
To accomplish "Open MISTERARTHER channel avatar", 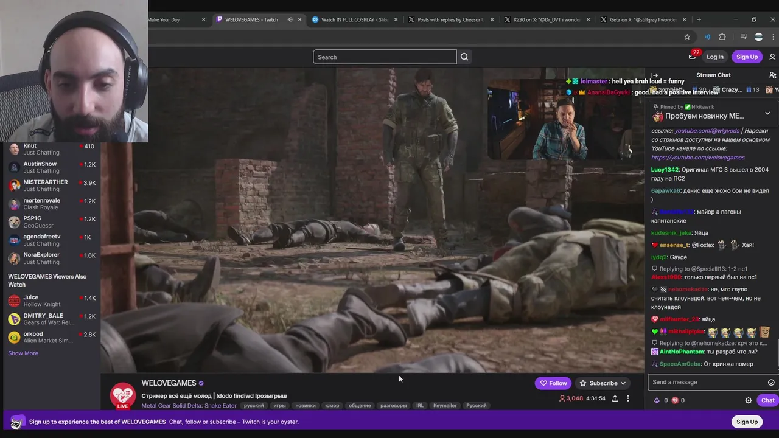I will click(x=14, y=186).
